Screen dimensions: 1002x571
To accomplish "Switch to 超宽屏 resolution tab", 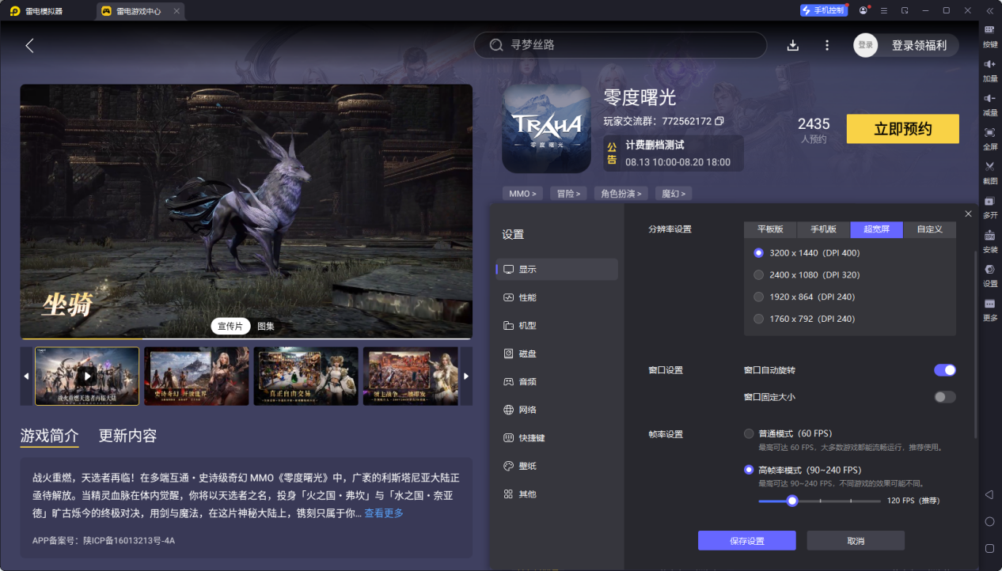I will [x=877, y=229].
